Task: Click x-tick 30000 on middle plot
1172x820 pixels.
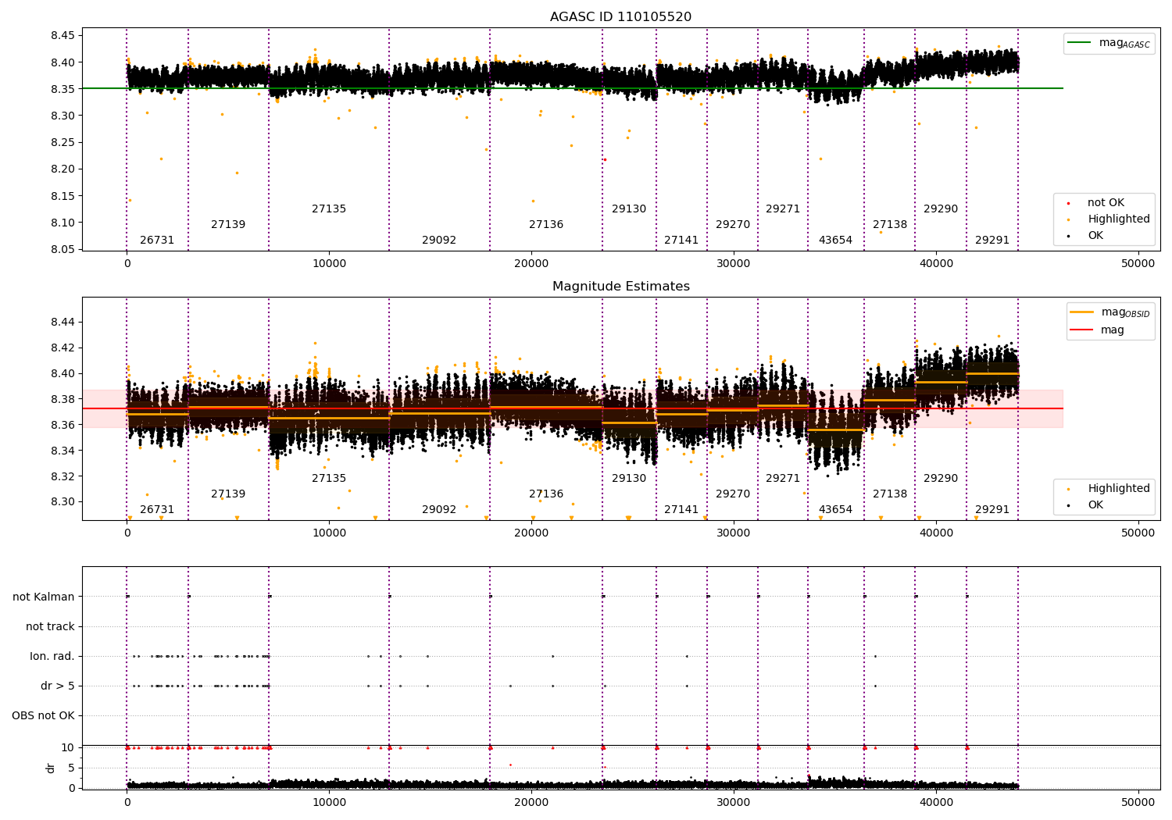Action: [734, 533]
